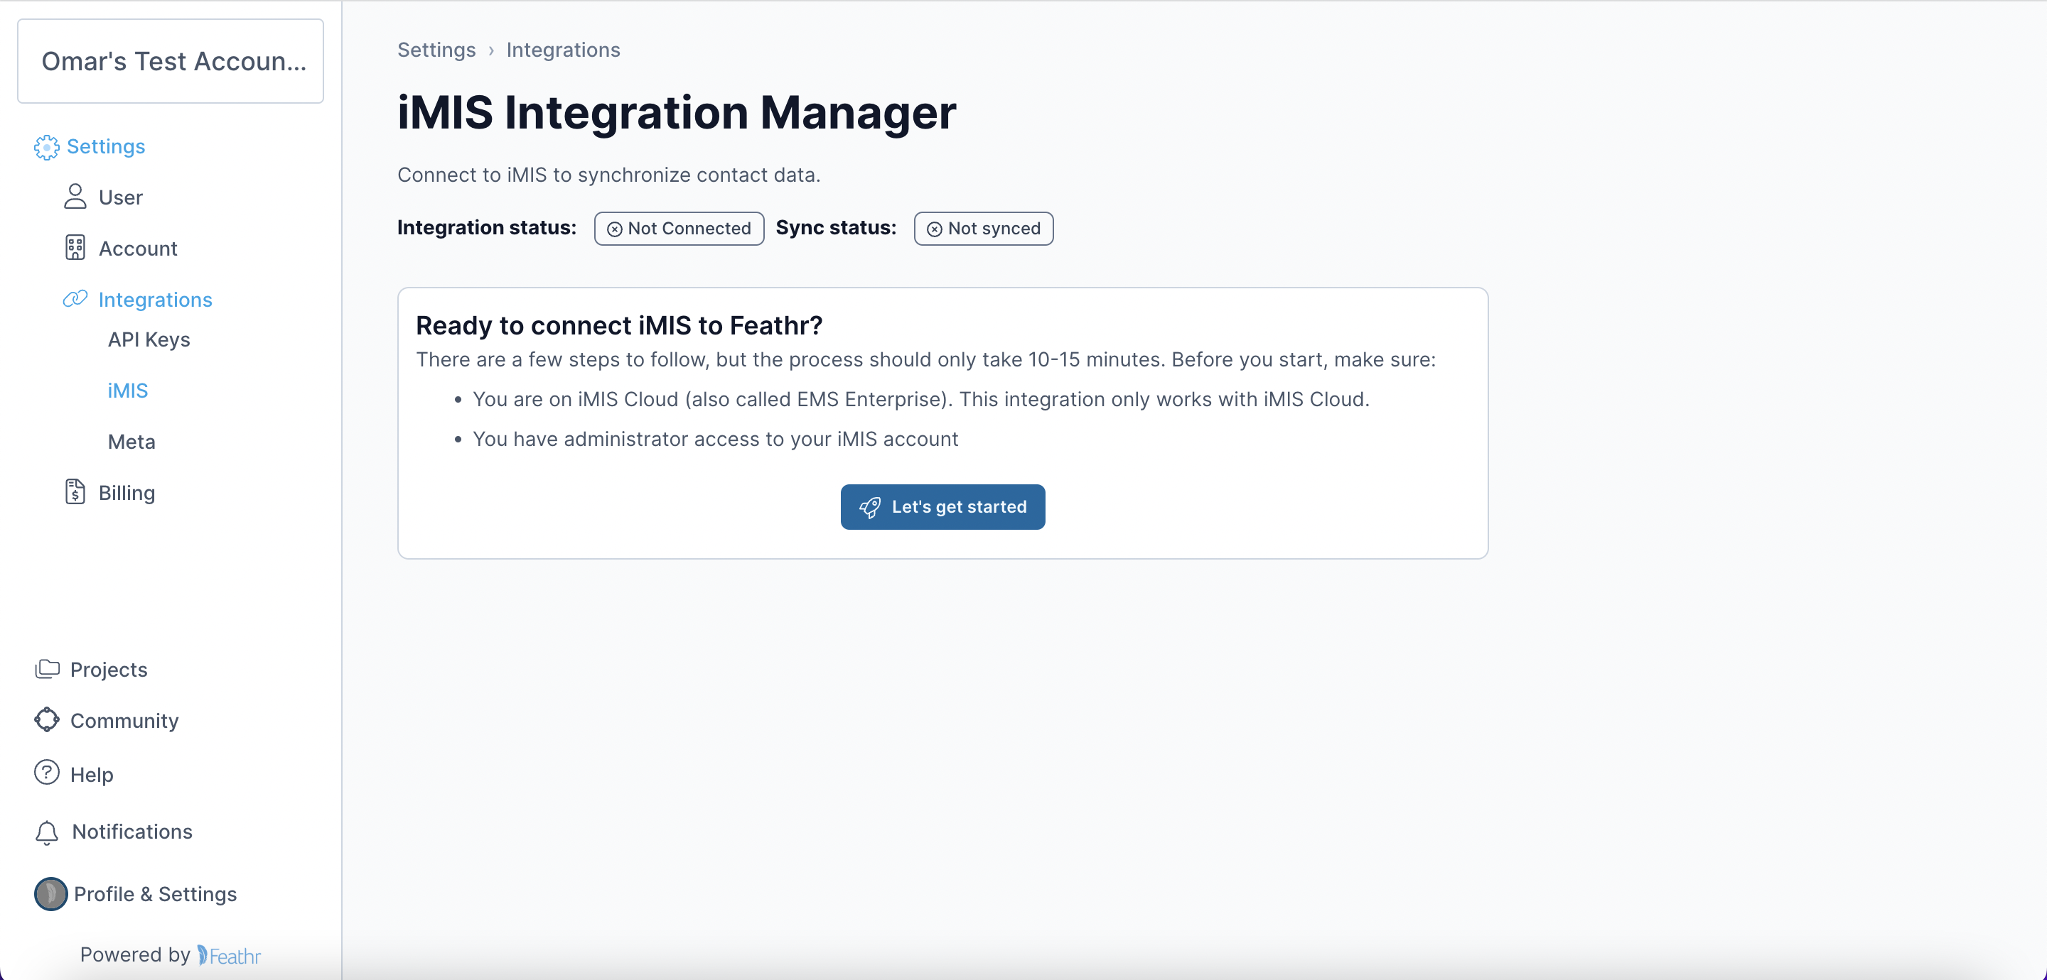Click the Integrations chain-link icon

[75, 298]
